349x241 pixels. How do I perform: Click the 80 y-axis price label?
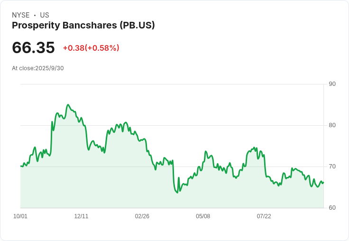coord(332,125)
